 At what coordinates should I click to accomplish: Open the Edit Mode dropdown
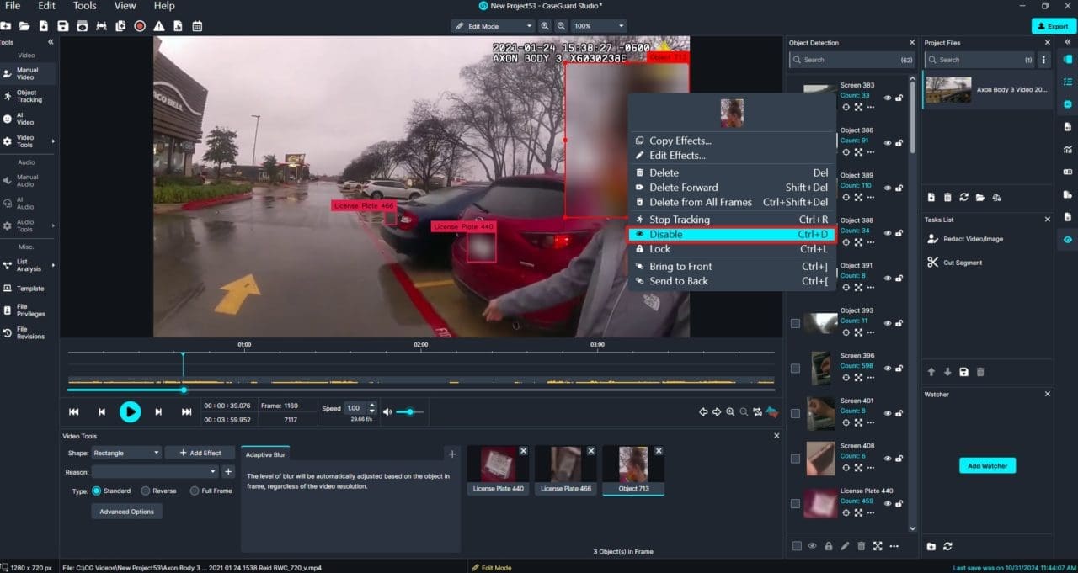(493, 26)
